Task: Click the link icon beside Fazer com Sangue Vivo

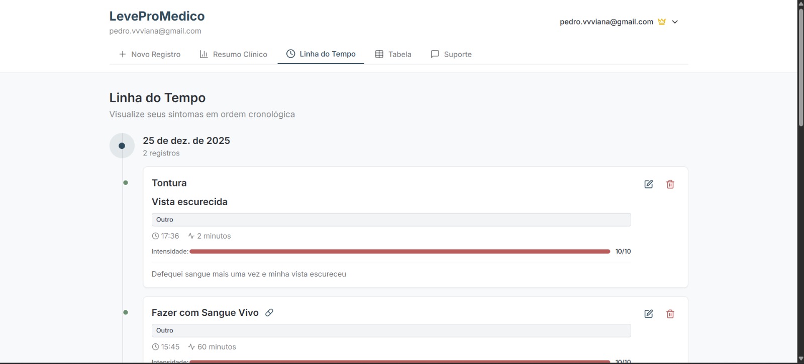Action: (x=269, y=312)
